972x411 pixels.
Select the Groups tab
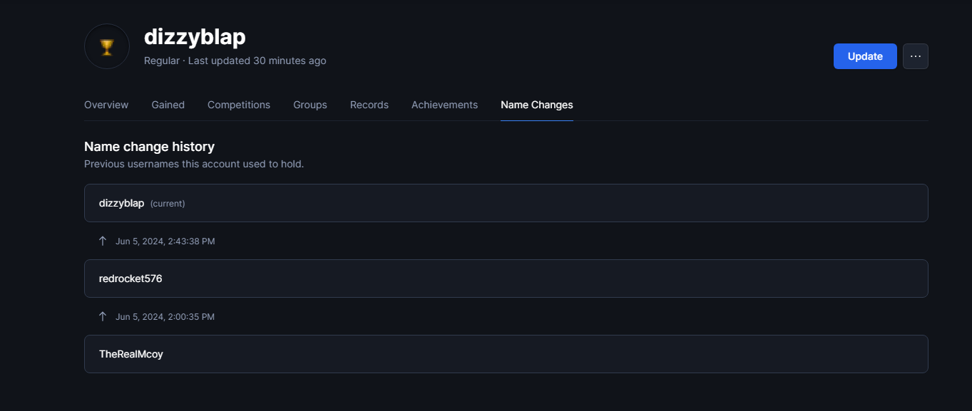[309, 105]
